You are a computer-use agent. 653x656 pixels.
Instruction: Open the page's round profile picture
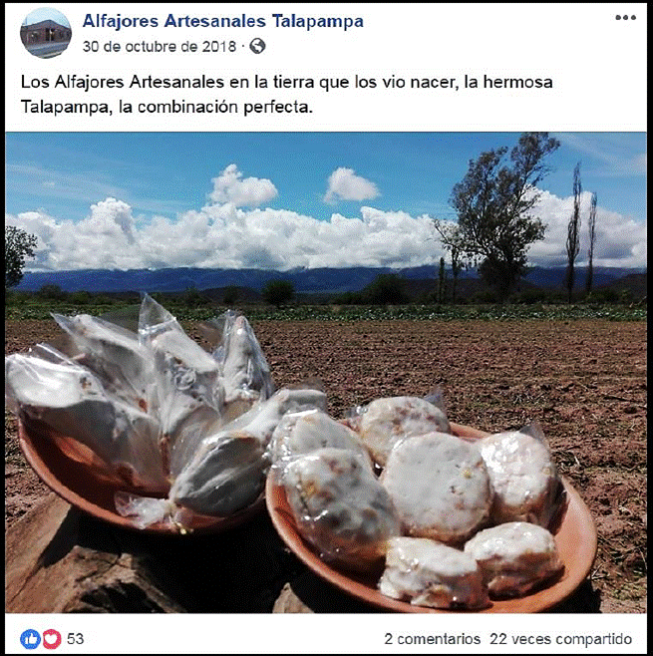[46, 33]
